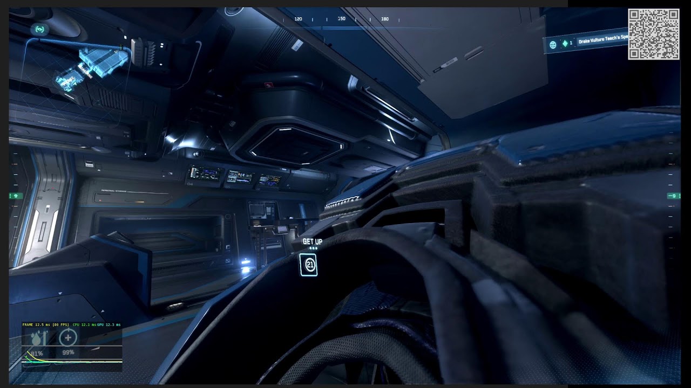
Task: Click the globe icon in the mission marker
Action: pyautogui.click(x=553, y=45)
